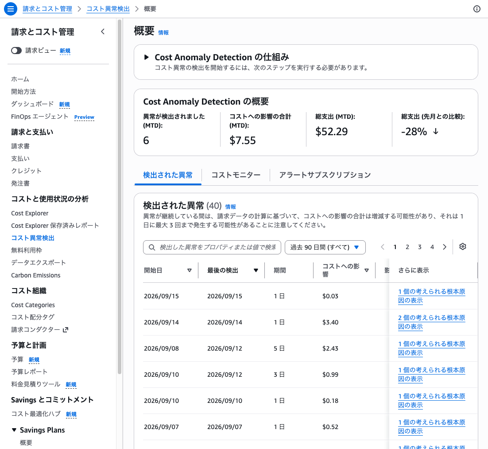
Task: Switch to アラートサブスクリプション tab
Action: 325,175
